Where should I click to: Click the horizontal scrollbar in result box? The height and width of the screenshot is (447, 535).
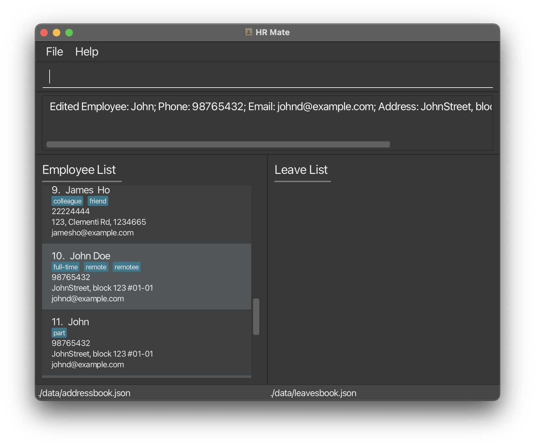218,144
